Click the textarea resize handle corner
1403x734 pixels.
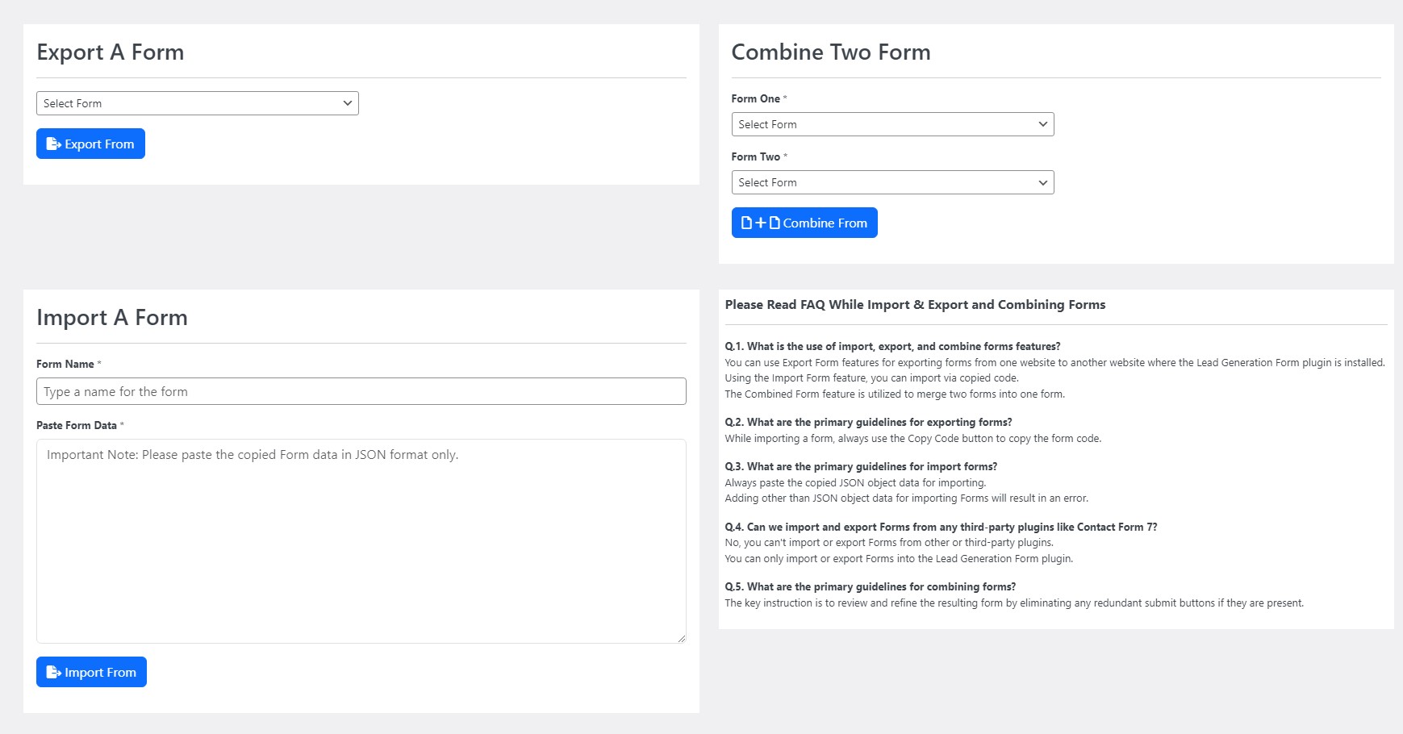(x=682, y=638)
